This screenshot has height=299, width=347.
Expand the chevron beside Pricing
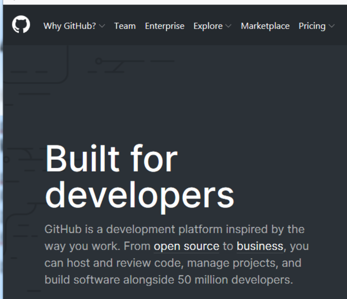(x=332, y=26)
